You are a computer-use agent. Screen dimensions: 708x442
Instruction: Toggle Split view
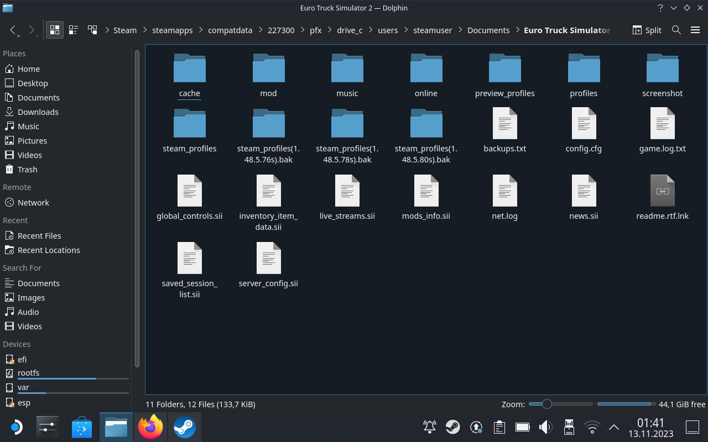coord(647,30)
